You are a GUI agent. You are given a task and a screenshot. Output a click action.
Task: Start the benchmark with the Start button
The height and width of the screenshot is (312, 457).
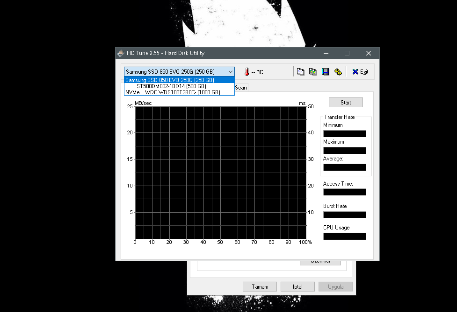(346, 102)
